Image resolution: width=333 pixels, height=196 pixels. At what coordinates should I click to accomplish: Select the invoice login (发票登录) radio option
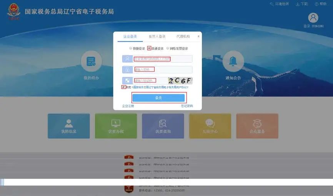[168, 48]
